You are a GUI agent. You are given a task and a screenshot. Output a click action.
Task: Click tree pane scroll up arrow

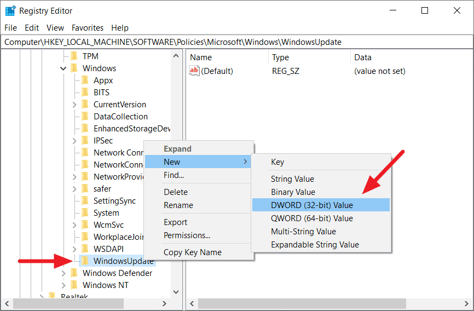[x=176, y=56]
